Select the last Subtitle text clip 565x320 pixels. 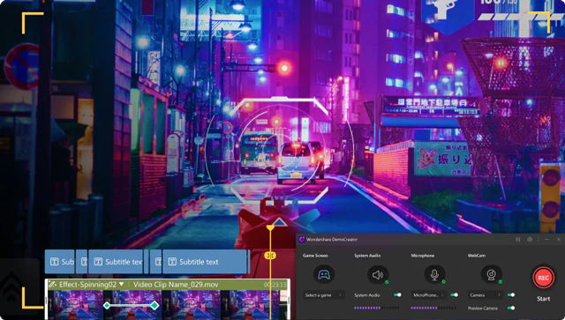[x=204, y=262]
